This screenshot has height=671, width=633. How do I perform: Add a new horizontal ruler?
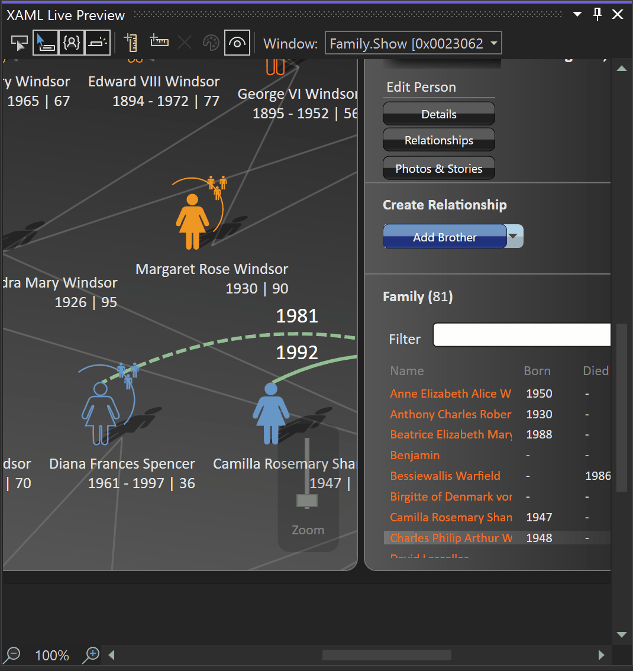pyautogui.click(x=159, y=42)
